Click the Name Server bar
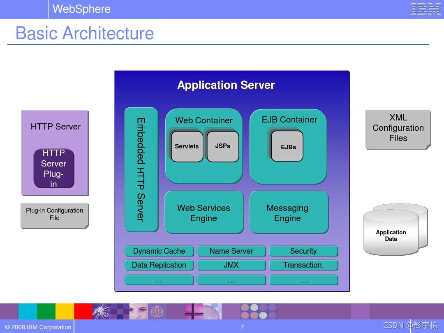The image size is (444, 333). [x=231, y=251]
